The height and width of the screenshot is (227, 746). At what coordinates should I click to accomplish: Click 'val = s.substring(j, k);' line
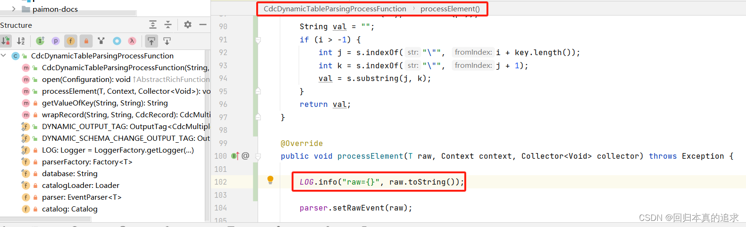click(x=375, y=78)
